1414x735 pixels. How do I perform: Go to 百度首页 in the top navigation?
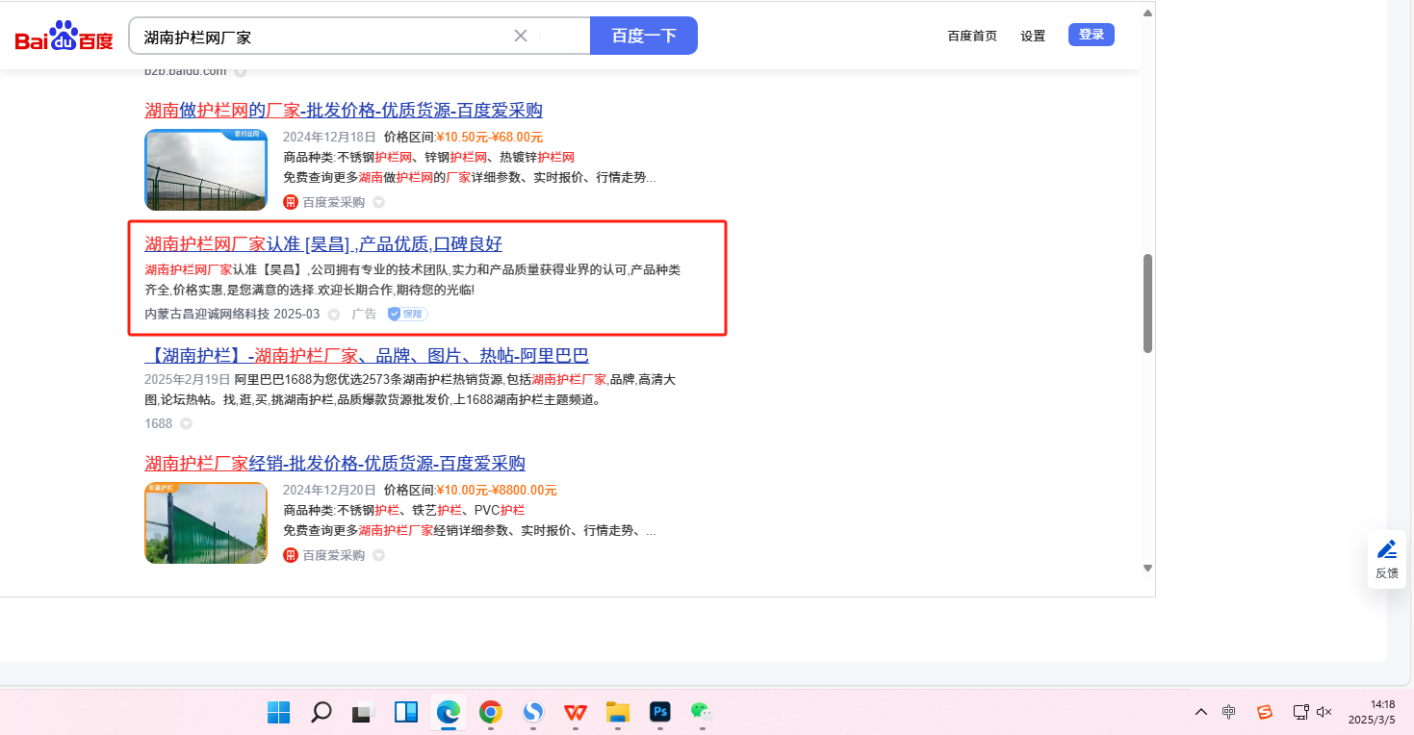(x=972, y=36)
